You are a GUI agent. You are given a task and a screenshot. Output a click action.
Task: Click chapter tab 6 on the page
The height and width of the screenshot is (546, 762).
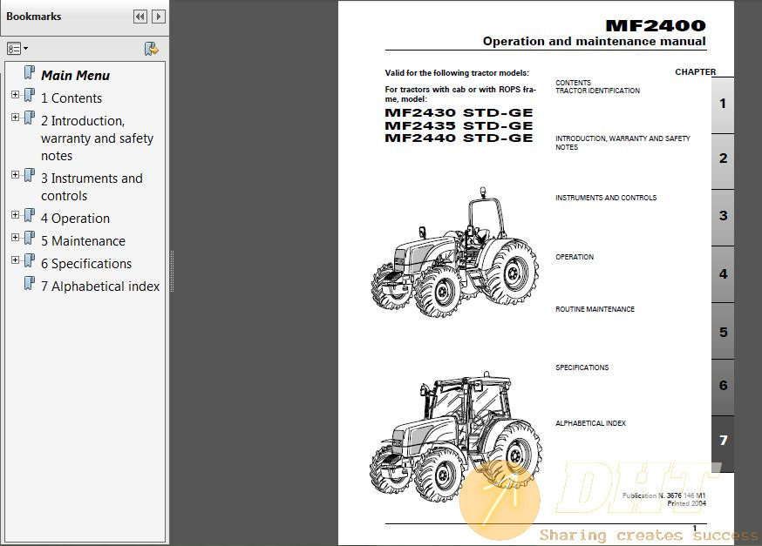pos(723,387)
